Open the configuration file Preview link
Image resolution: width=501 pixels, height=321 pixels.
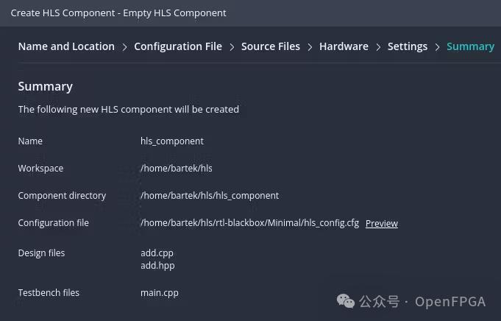(x=381, y=224)
